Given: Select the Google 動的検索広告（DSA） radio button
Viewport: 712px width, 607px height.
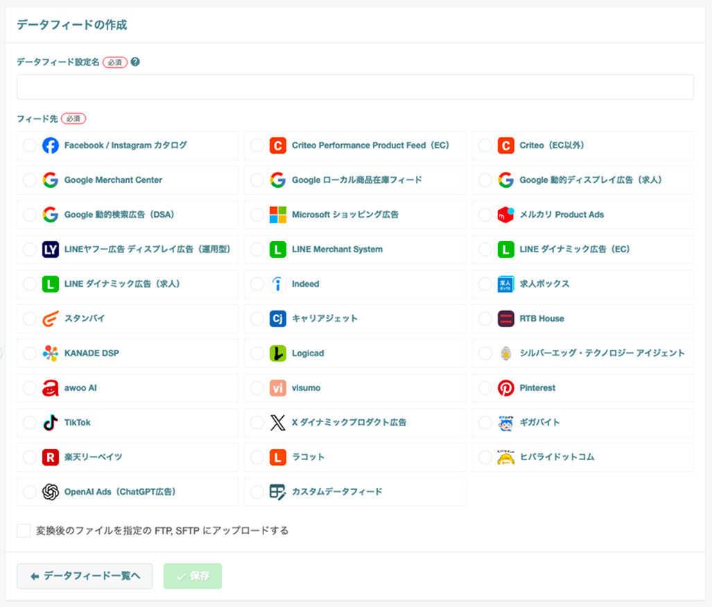Looking at the screenshot, I should pyautogui.click(x=30, y=215).
